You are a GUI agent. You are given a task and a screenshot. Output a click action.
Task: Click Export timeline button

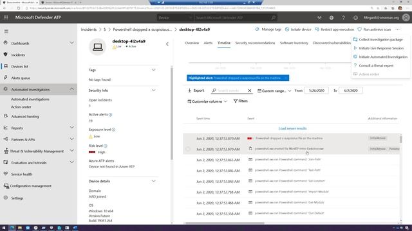pyautogui.click(x=196, y=90)
